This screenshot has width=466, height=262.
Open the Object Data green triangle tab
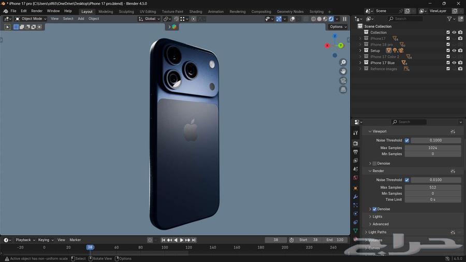pyautogui.click(x=355, y=231)
